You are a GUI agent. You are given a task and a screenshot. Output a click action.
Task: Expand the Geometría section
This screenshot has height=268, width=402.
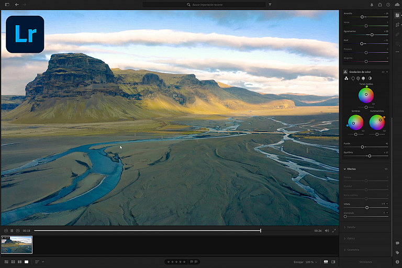(x=353, y=250)
